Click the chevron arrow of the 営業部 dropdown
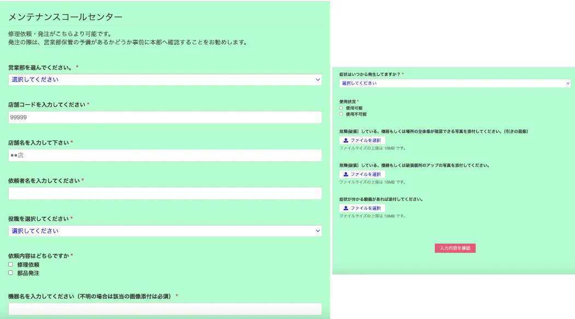 [x=318, y=80]
